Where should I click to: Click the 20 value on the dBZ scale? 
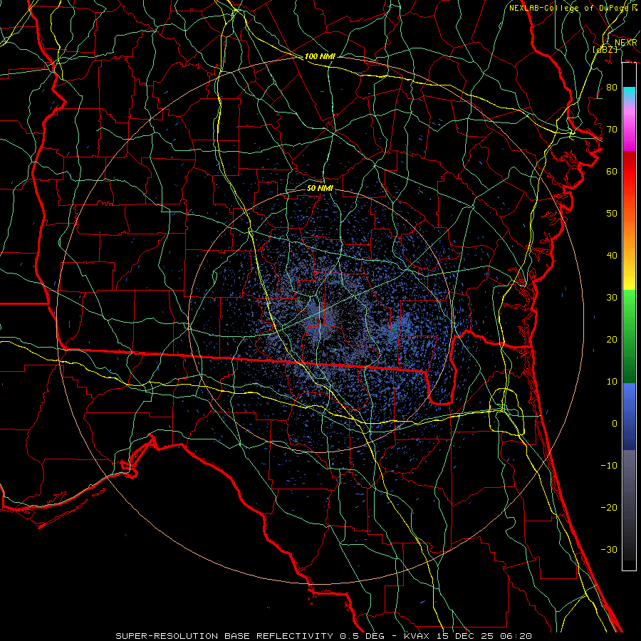click(x=612, y=340)
